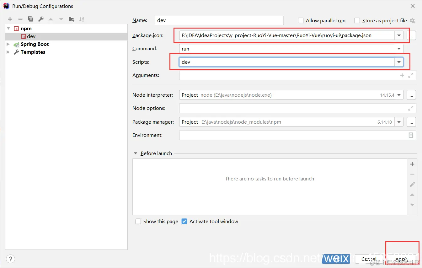Screen dimensions: 422x268
Task: Browse for Node interpreter with ellipsis button
Action: pyautogui.click(x=411, y=95)
